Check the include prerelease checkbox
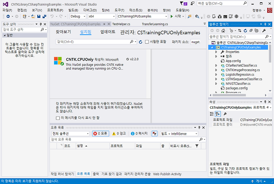This screenshot has height=184, width=274. [147, 42]
